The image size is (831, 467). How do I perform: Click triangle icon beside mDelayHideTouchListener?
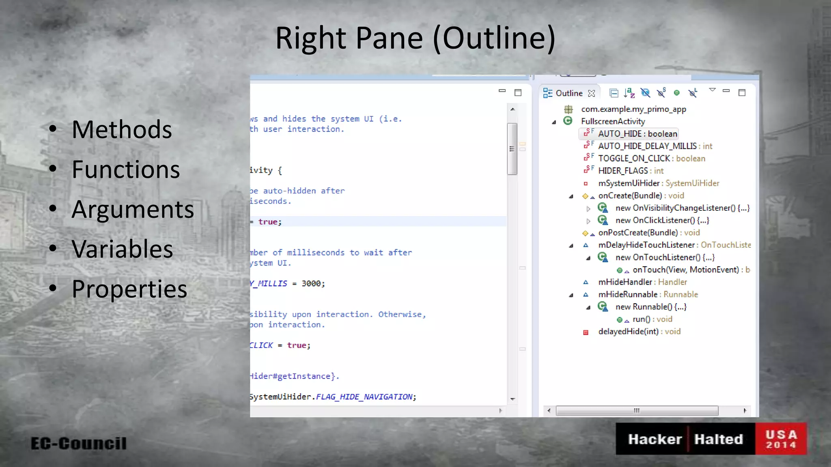click(x=586, y=245)
